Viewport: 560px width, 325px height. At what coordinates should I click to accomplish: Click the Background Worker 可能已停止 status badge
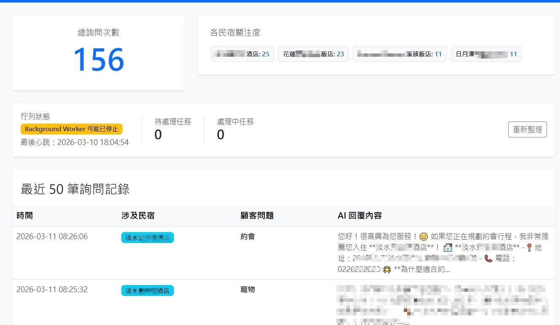click(x=71, y=129)
